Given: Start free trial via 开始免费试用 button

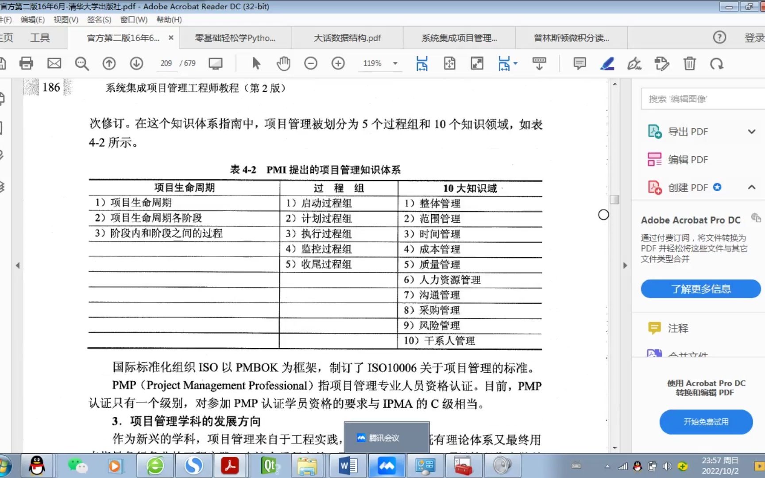Looking at the screenshot, I should point(706,422).
